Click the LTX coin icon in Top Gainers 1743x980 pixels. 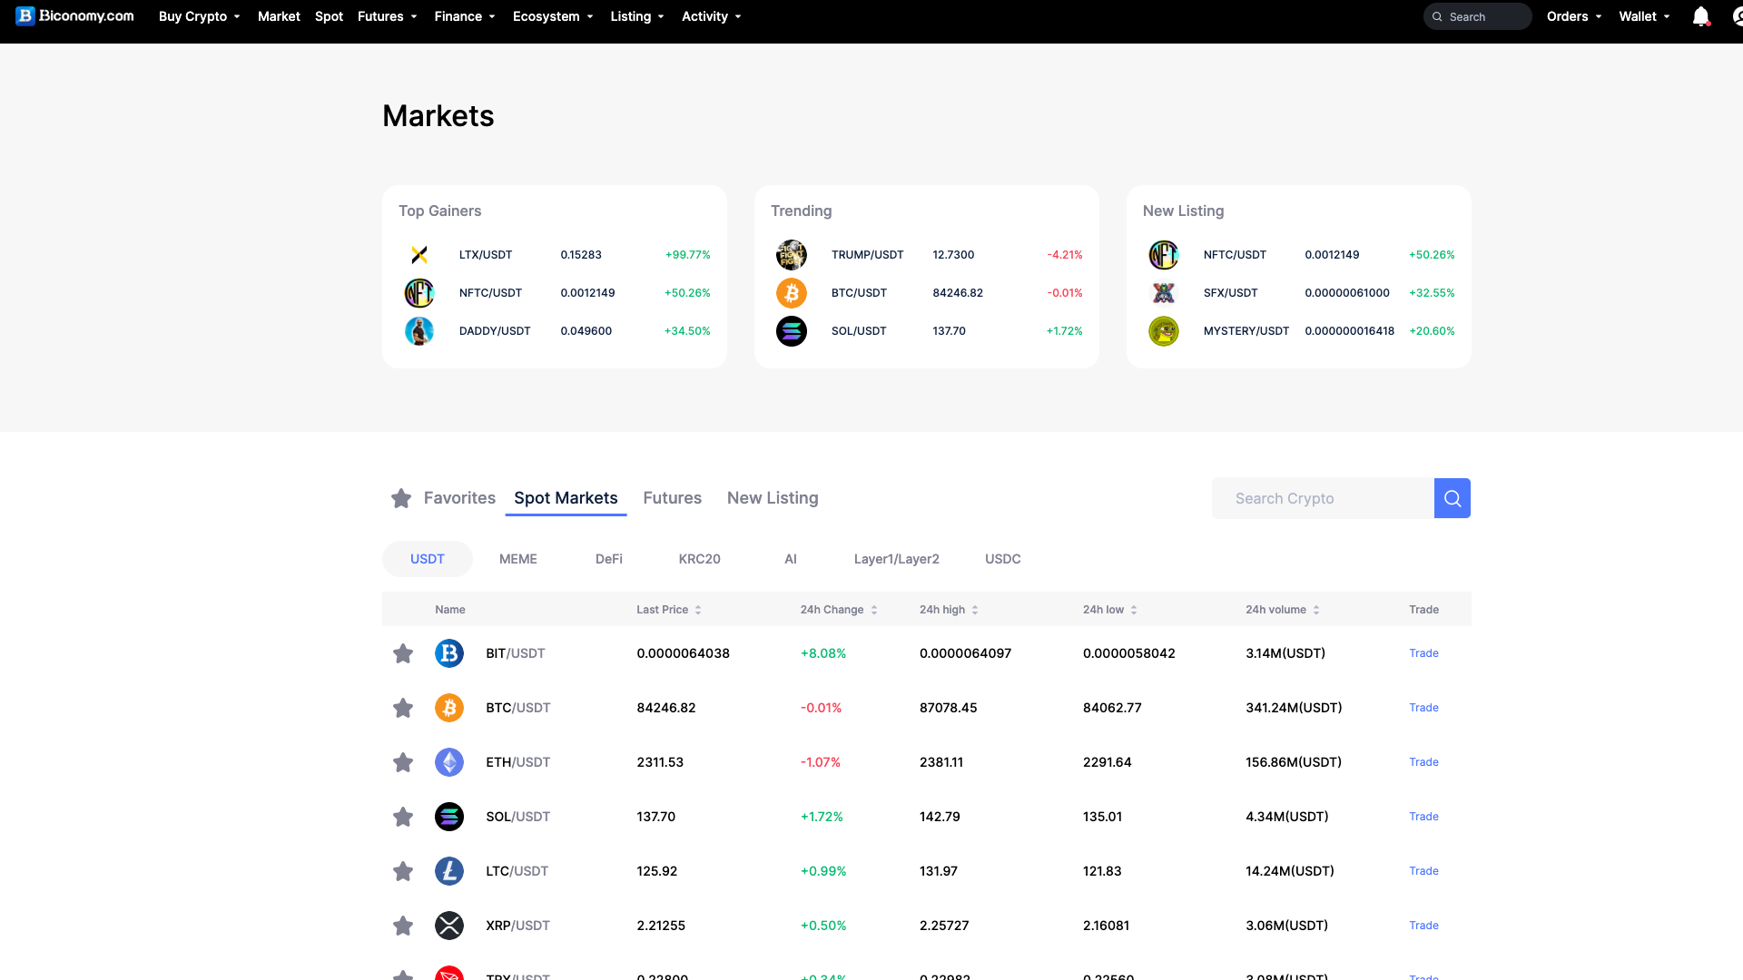pos(419,255)
